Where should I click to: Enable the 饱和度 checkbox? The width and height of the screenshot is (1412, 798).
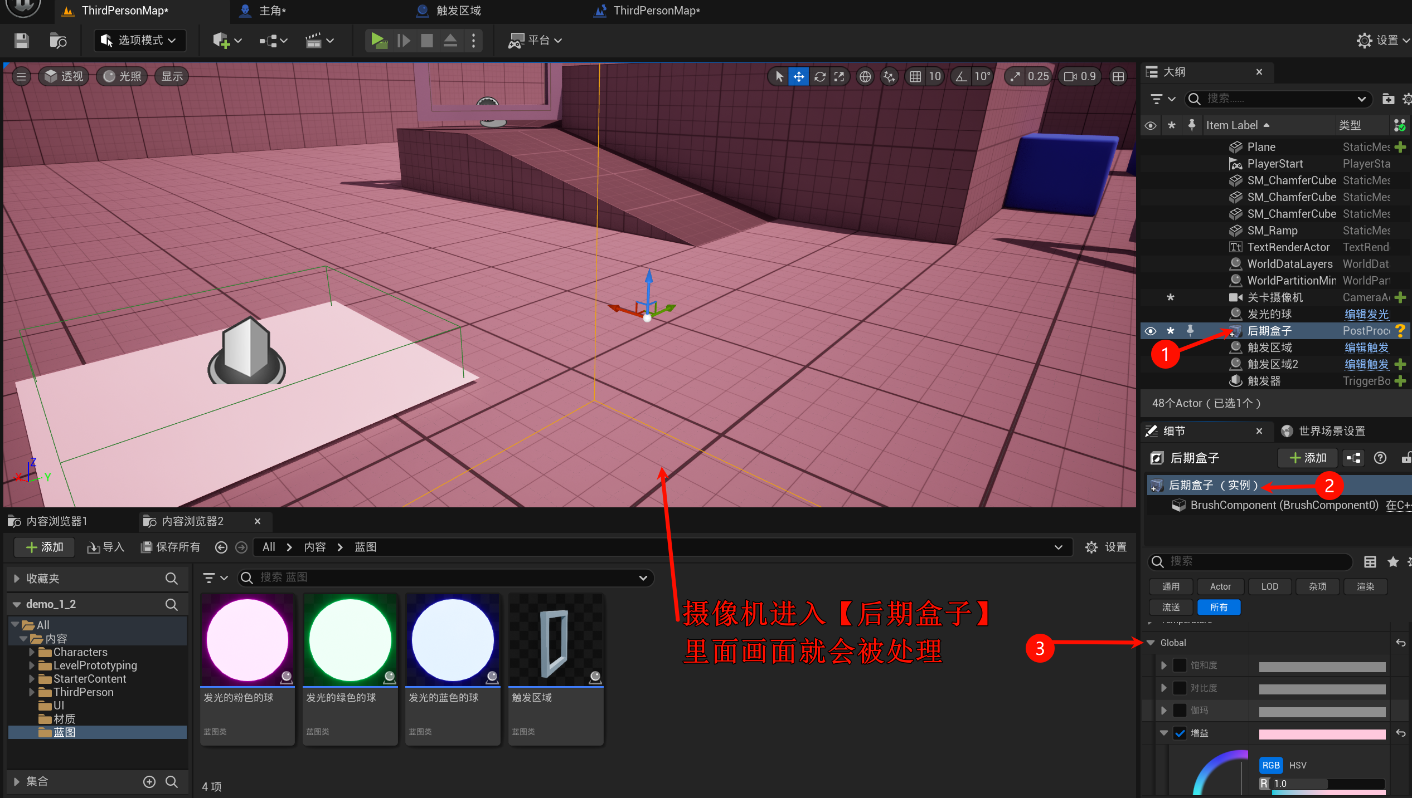point(1180,665)
